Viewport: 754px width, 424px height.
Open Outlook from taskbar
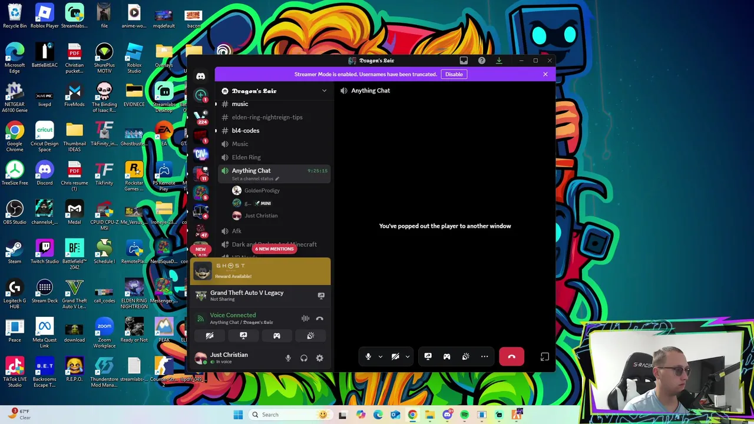[x=395, y=415]
